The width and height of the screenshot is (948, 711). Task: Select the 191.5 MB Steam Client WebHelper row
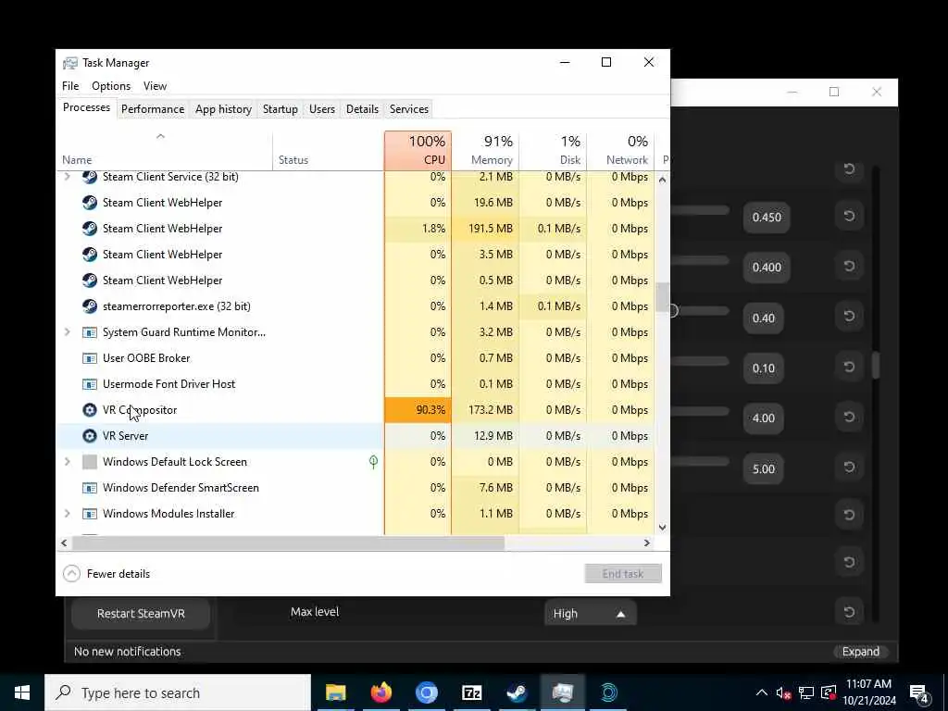point(355,229)
